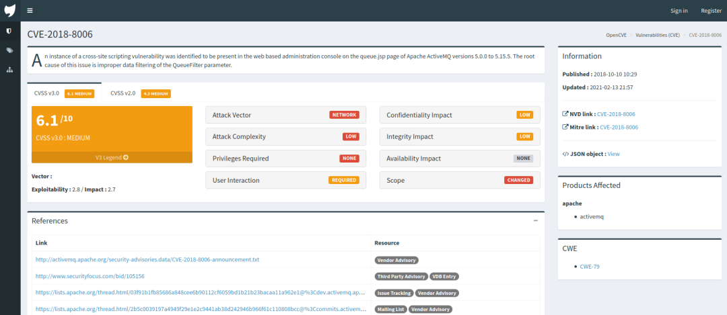Toggle the hamburger sidebar menu

coord(30,11)
